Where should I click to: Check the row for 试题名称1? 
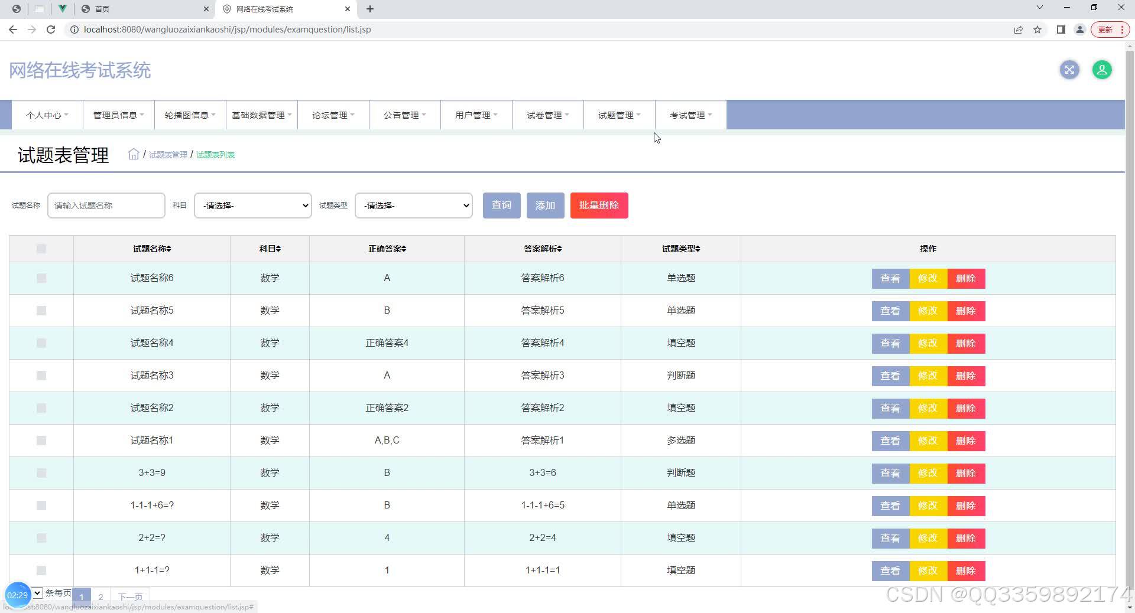[41, 441]
